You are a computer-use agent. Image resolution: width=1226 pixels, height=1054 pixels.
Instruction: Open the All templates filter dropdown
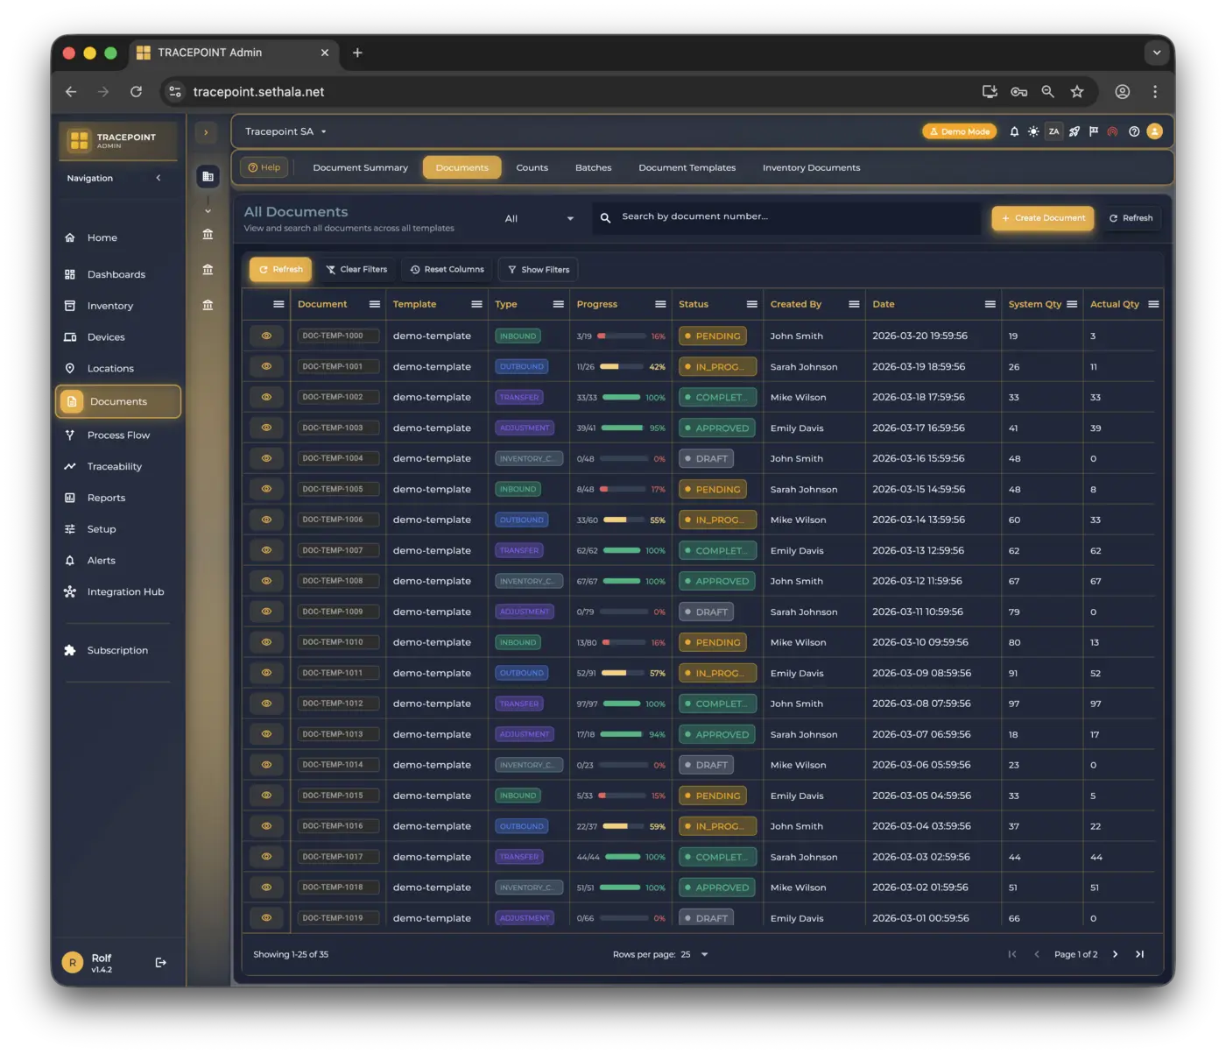coord(539,218)
